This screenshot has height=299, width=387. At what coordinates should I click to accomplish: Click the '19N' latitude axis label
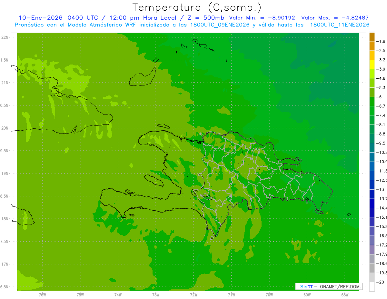coord(5,174)
